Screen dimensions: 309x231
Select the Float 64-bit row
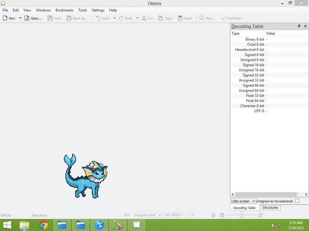(269, 100)
